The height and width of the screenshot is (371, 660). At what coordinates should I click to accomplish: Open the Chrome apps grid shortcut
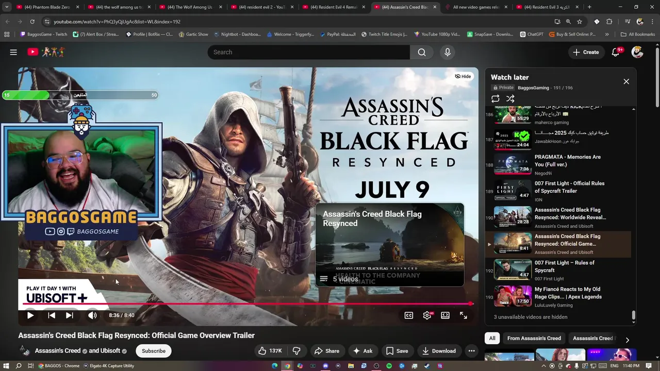point(7,35)
